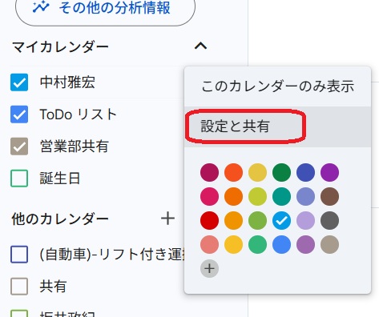Image resolution: width=379 pixels, height=317 pixels.
Task: Enable the 共有 calendar under other calendars
Action: [19, 287]
